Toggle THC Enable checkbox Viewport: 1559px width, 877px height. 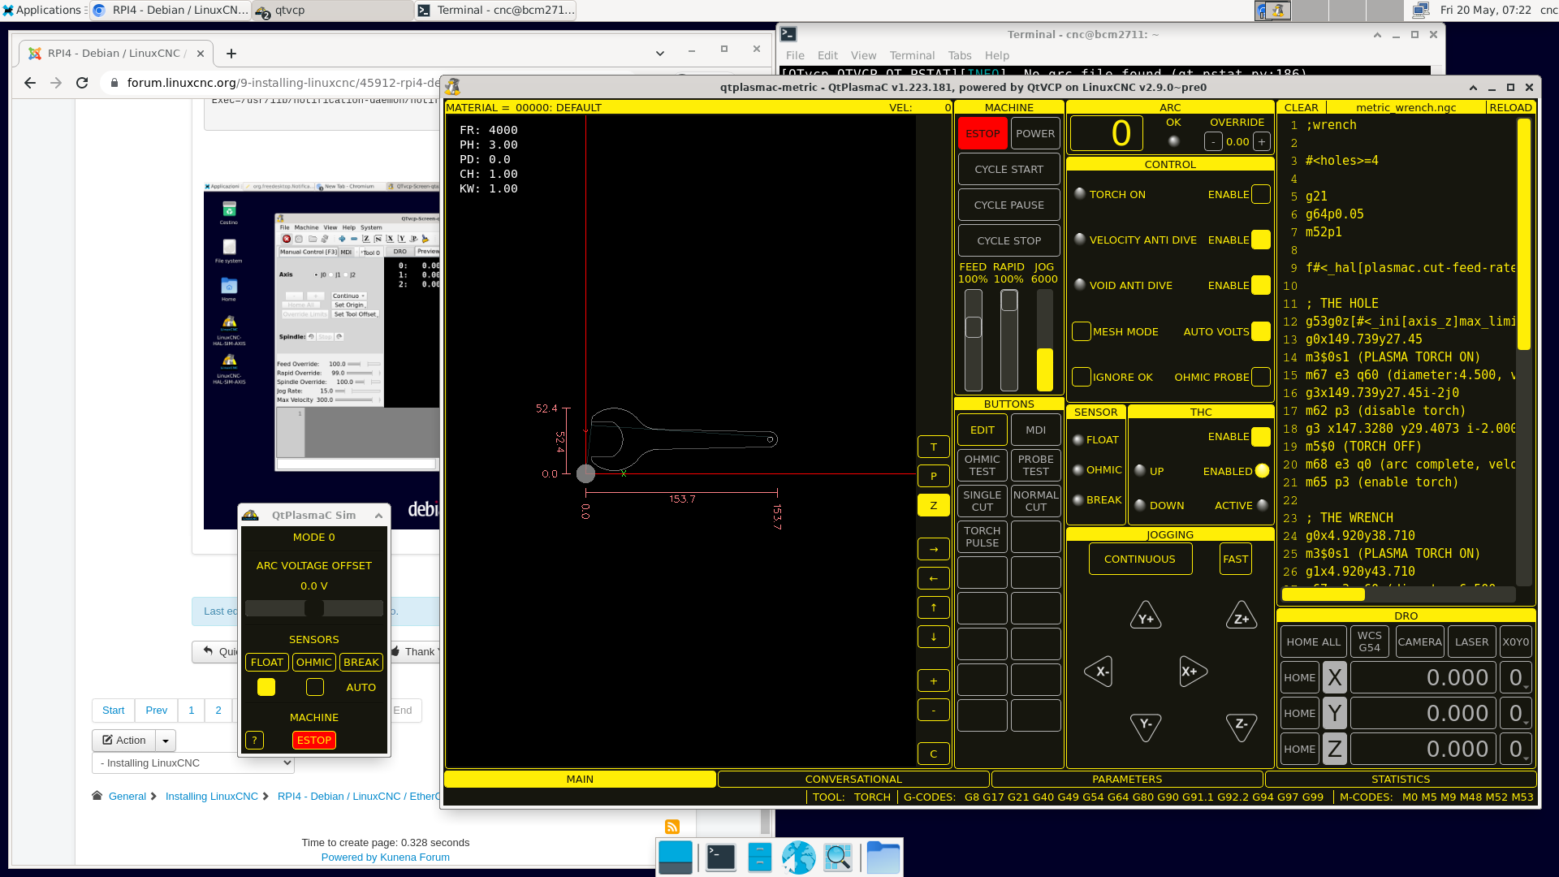pos(1260,436)
